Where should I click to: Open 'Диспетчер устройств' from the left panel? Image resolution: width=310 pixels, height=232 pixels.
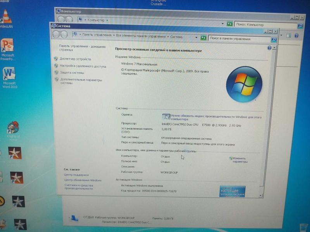click(76, 59)
